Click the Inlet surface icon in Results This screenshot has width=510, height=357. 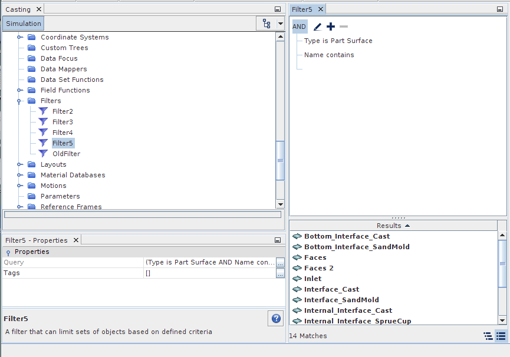coord(297,279)
